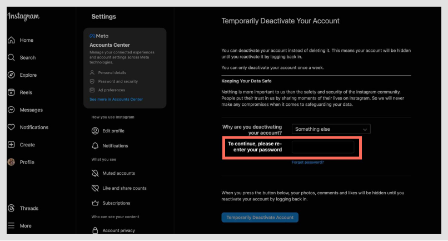Viewport: 448px width, 241px height.
Task: Go to Home in left navigation
Action: 27,40
